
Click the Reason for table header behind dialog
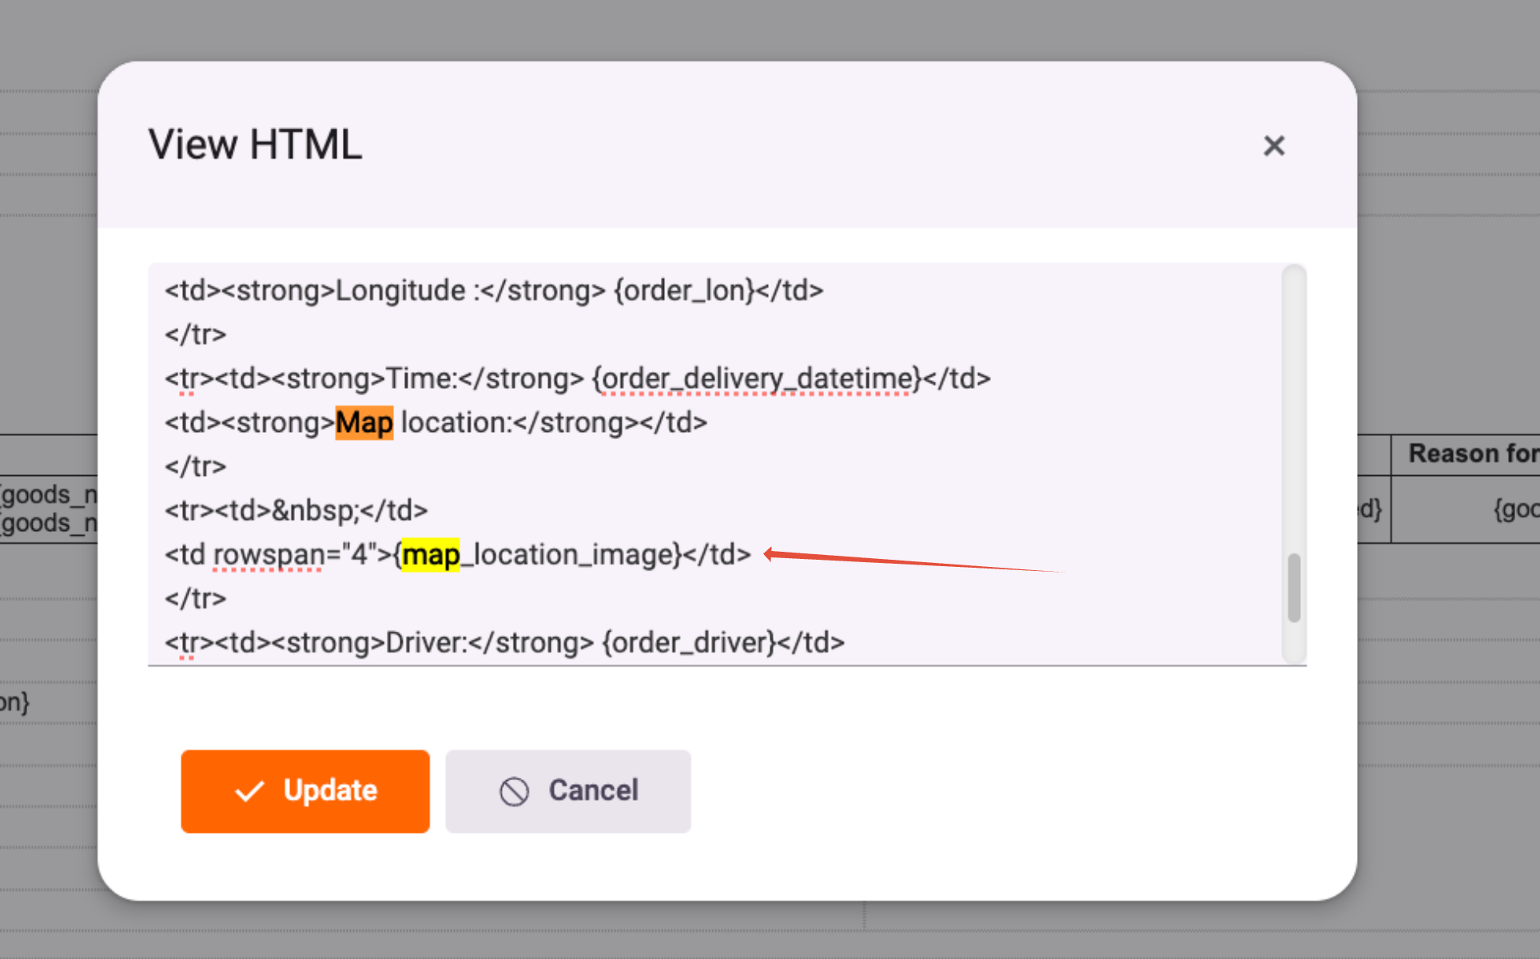[x=1472, y=454]
